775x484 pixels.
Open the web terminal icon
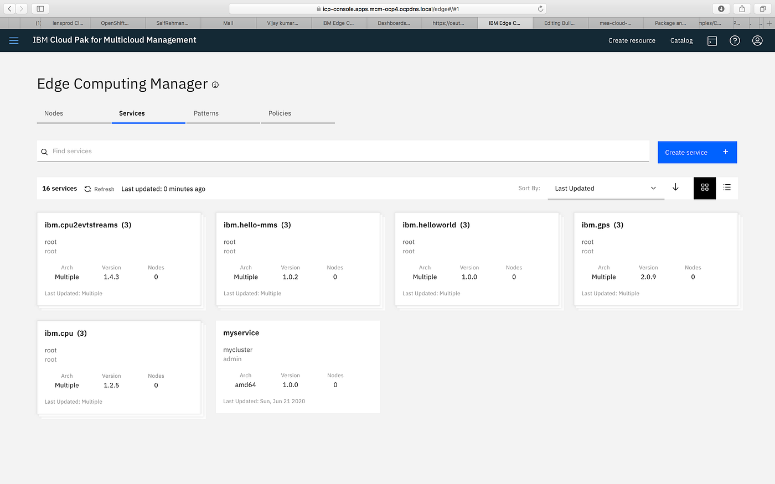712,40
